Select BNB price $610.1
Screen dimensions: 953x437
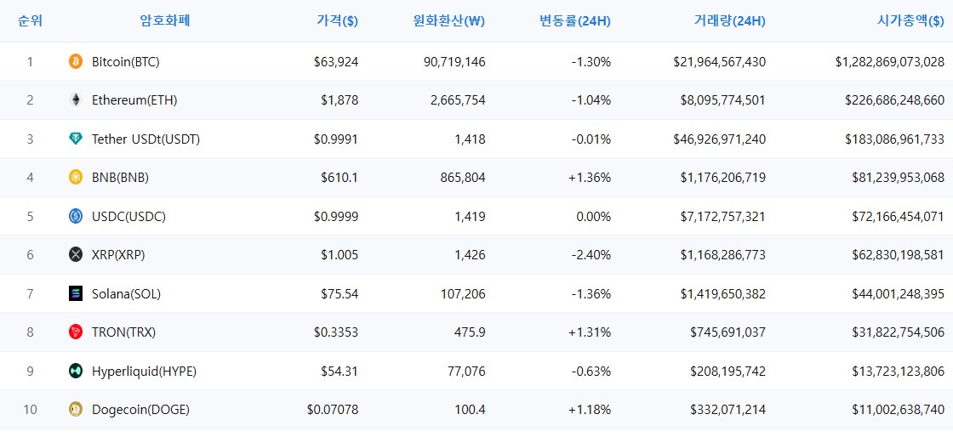click(x=340, y=178)
